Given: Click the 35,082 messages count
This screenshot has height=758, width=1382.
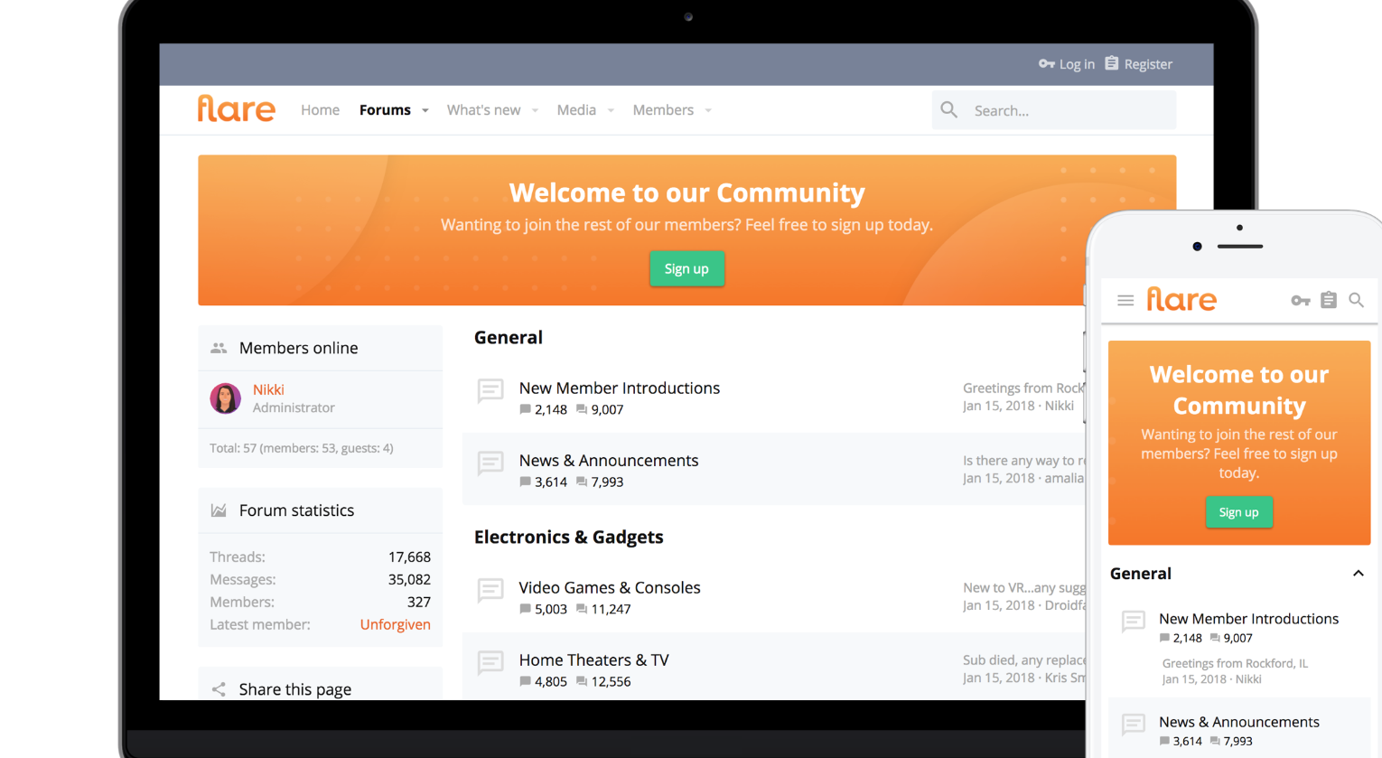Looking at the screenshot, I should tap(409, 579).
